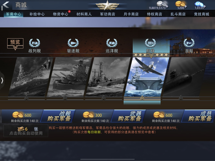Screen dimensions: 215x161
Task: Go to the 军功商店 tab
Action: pos(107,14)
